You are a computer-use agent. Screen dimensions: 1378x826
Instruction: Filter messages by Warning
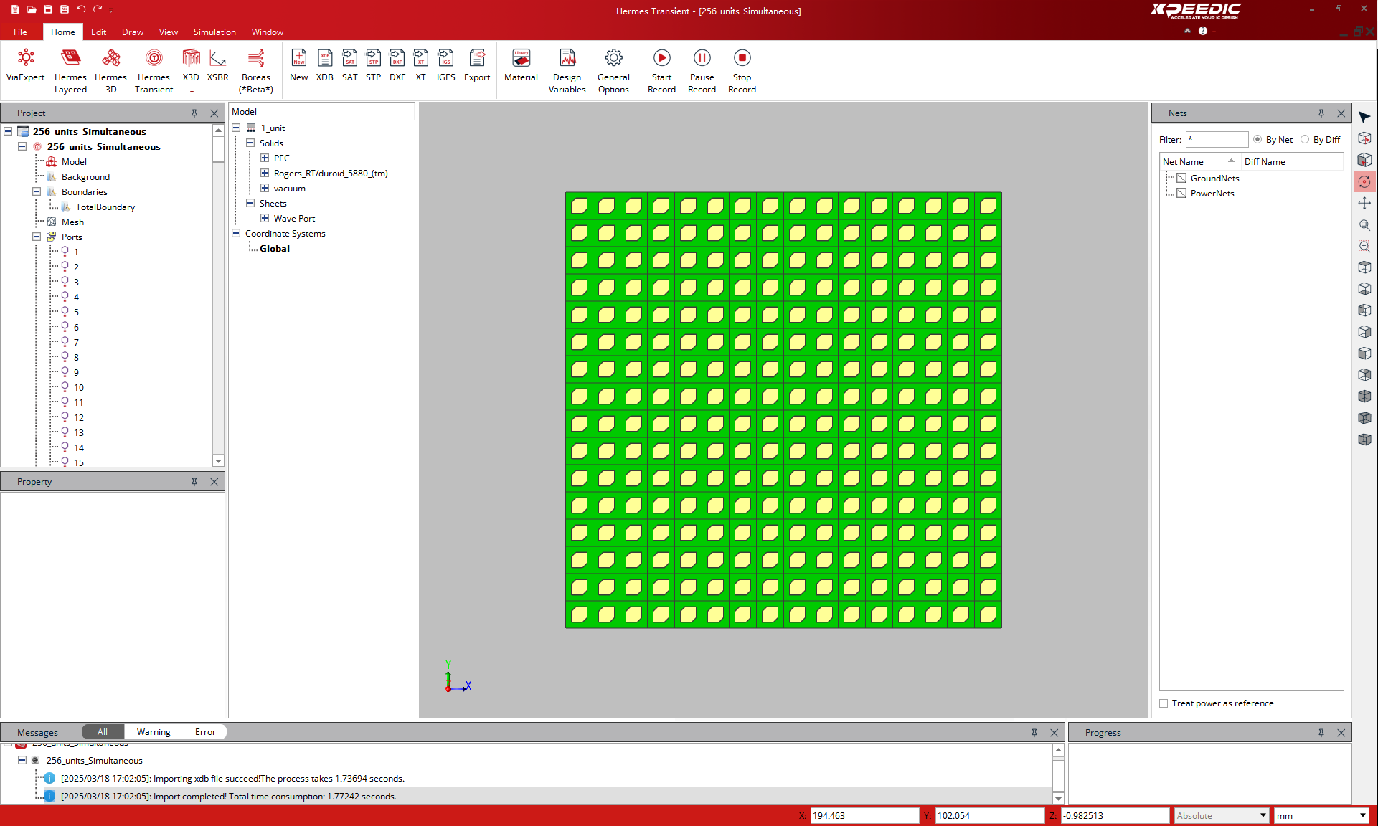click(154, 732)
